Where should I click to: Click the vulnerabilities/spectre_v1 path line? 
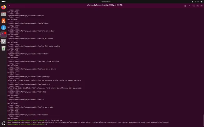(x=29, y=77)
